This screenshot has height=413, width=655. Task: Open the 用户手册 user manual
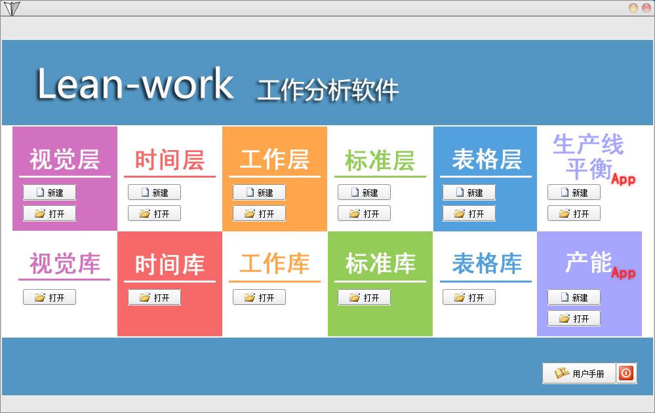coord(579,373)
